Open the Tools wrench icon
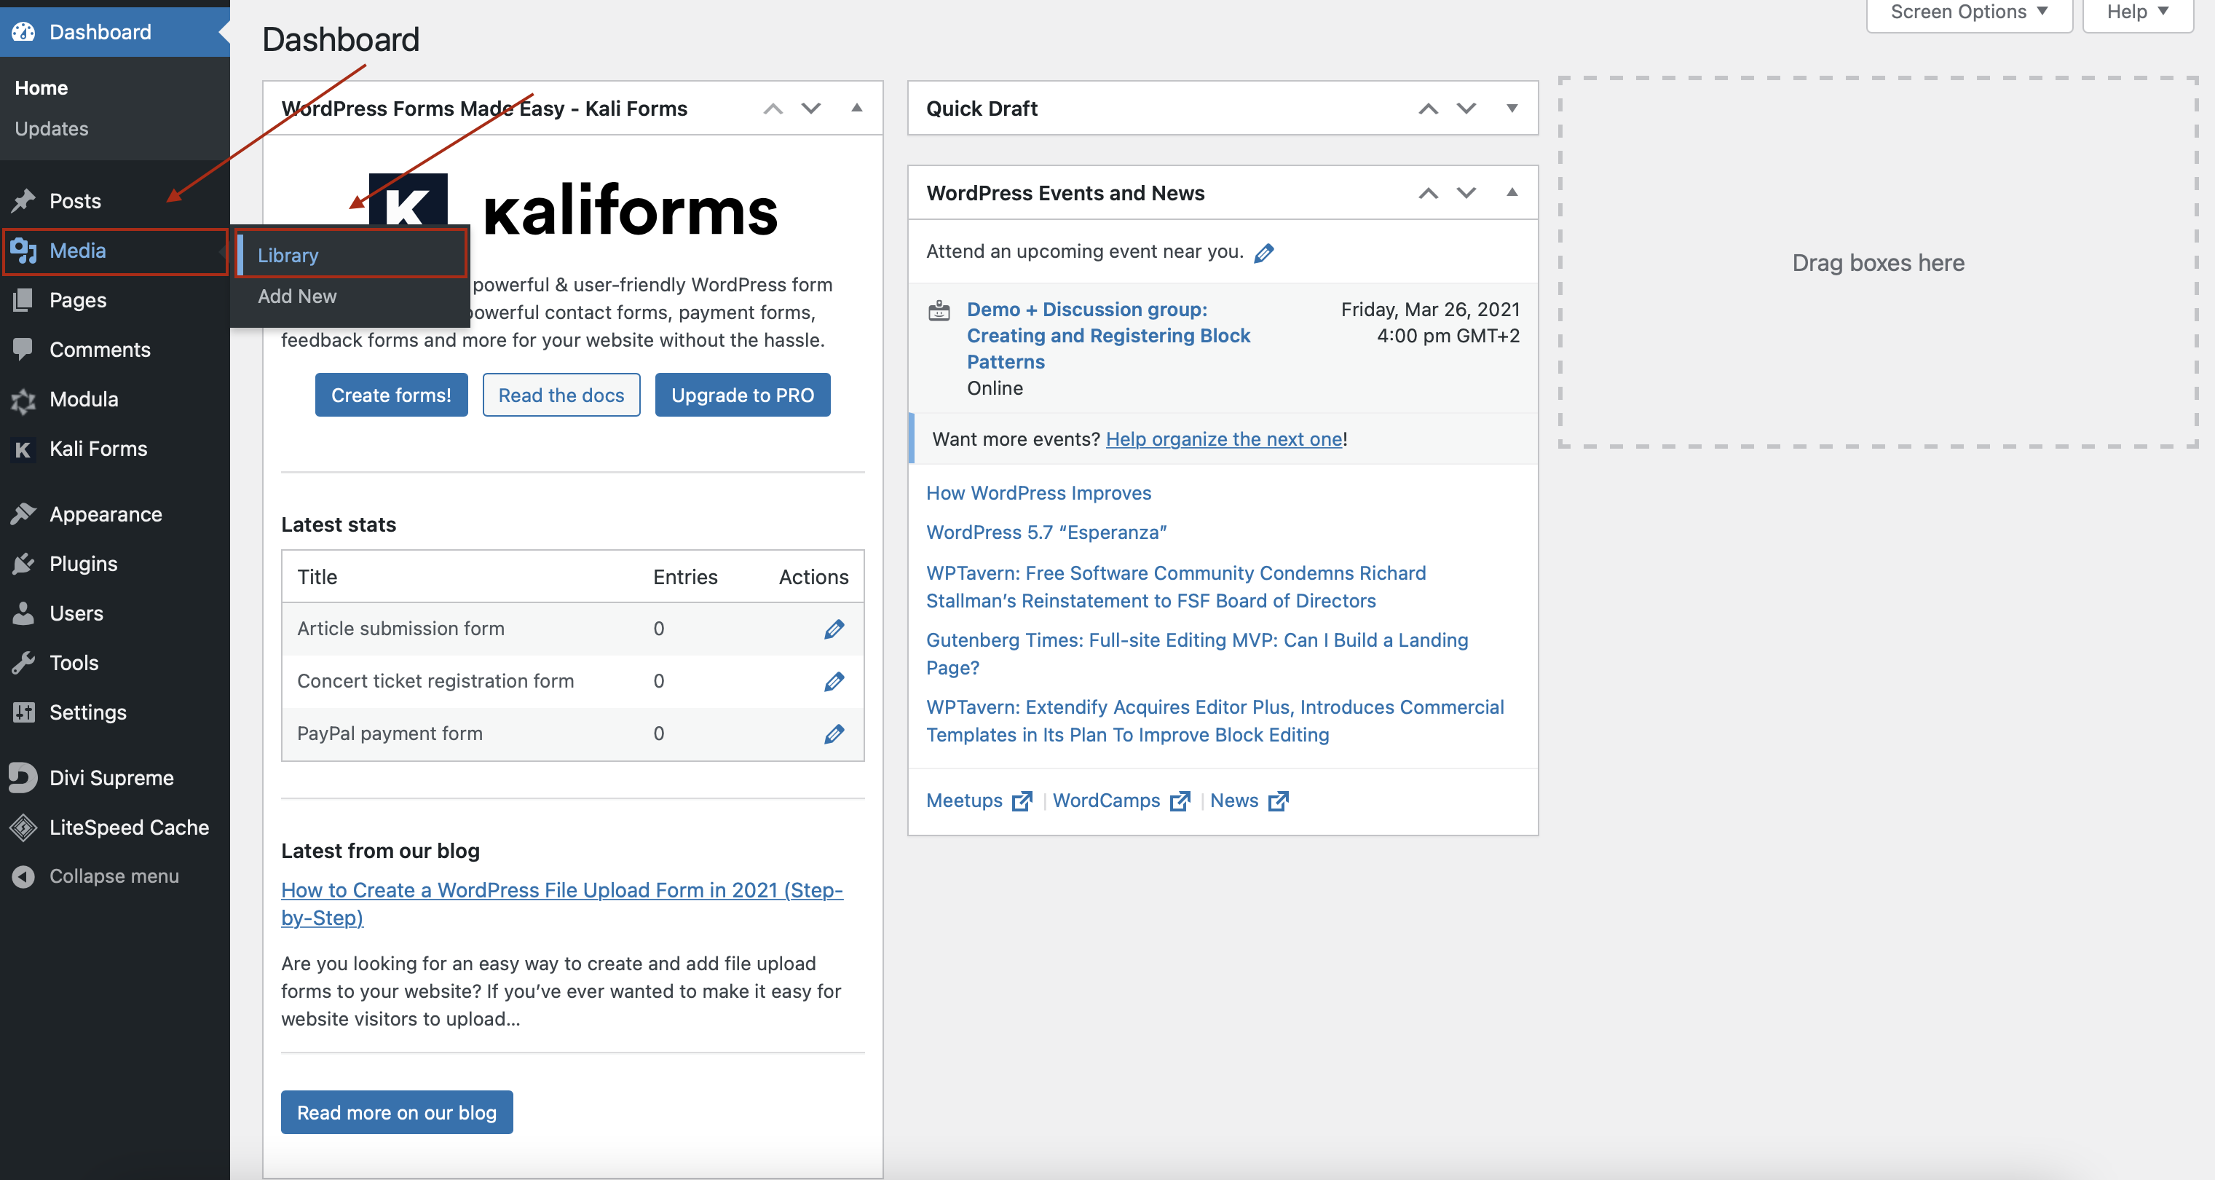 [x=24, y=662]
